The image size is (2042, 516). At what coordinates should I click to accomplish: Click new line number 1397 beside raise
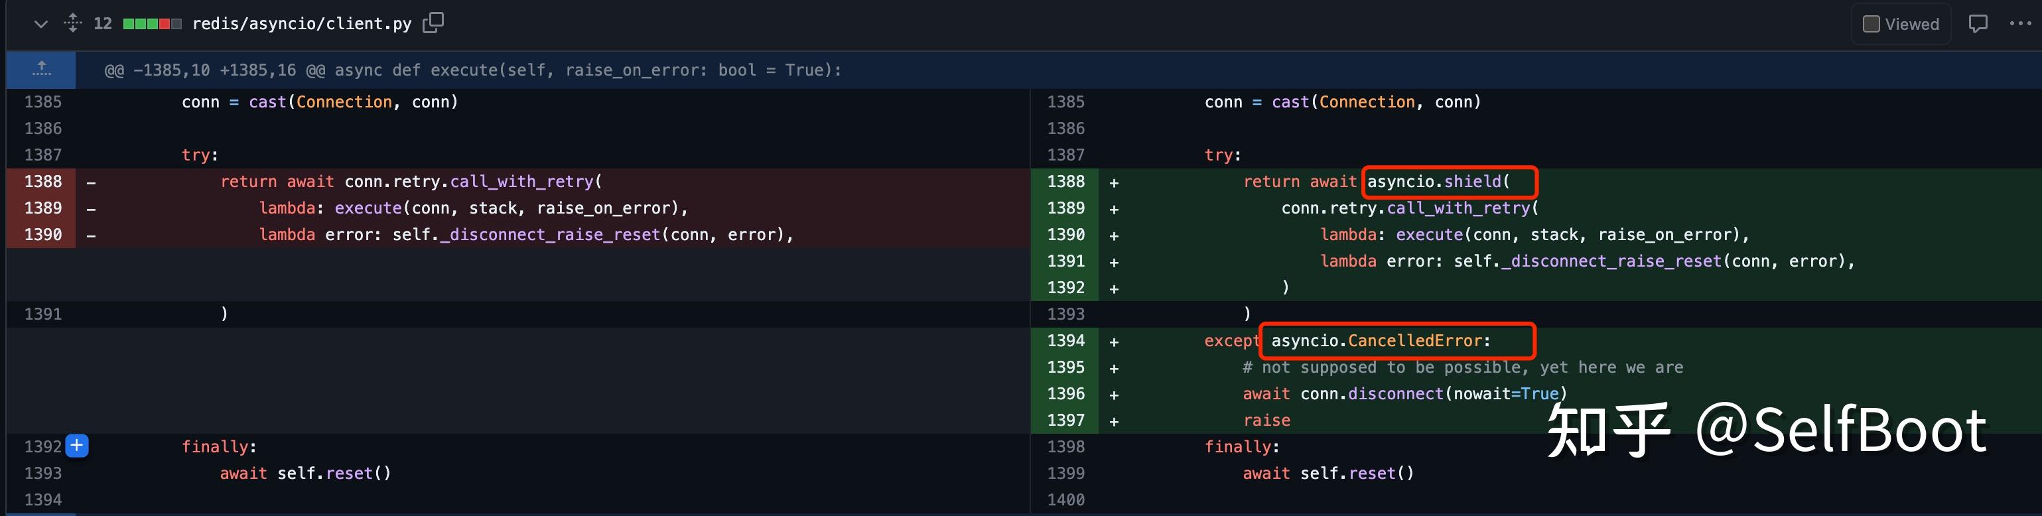[x=1066, y=420]
